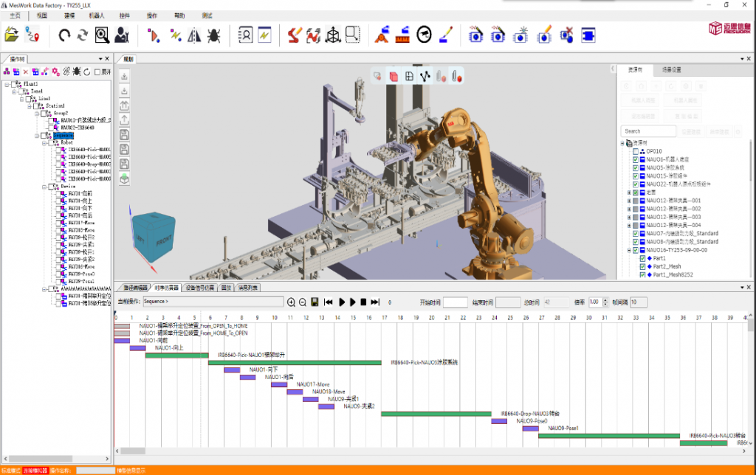Expand the NAUO12 004 fixture node
756x475 pixels.
(x=629, y=226)
